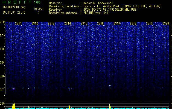172x109 pixels.
Task: Click the meteor echo just before 2314
Action: click(x=69, y=89)
